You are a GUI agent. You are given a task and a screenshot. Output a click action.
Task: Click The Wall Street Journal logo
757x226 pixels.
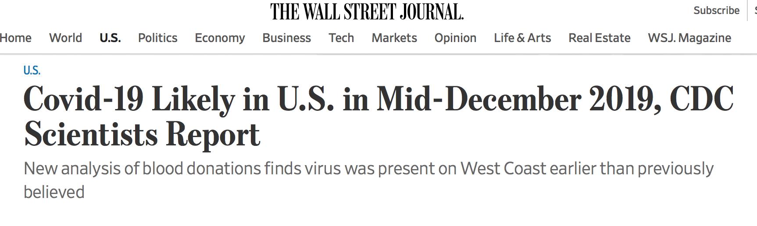[x=367, y=12]
